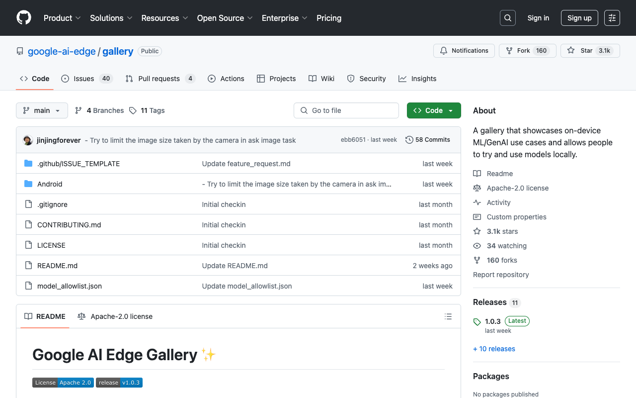Click the Sign up button
636x398 pixels.
click(579, 18)
